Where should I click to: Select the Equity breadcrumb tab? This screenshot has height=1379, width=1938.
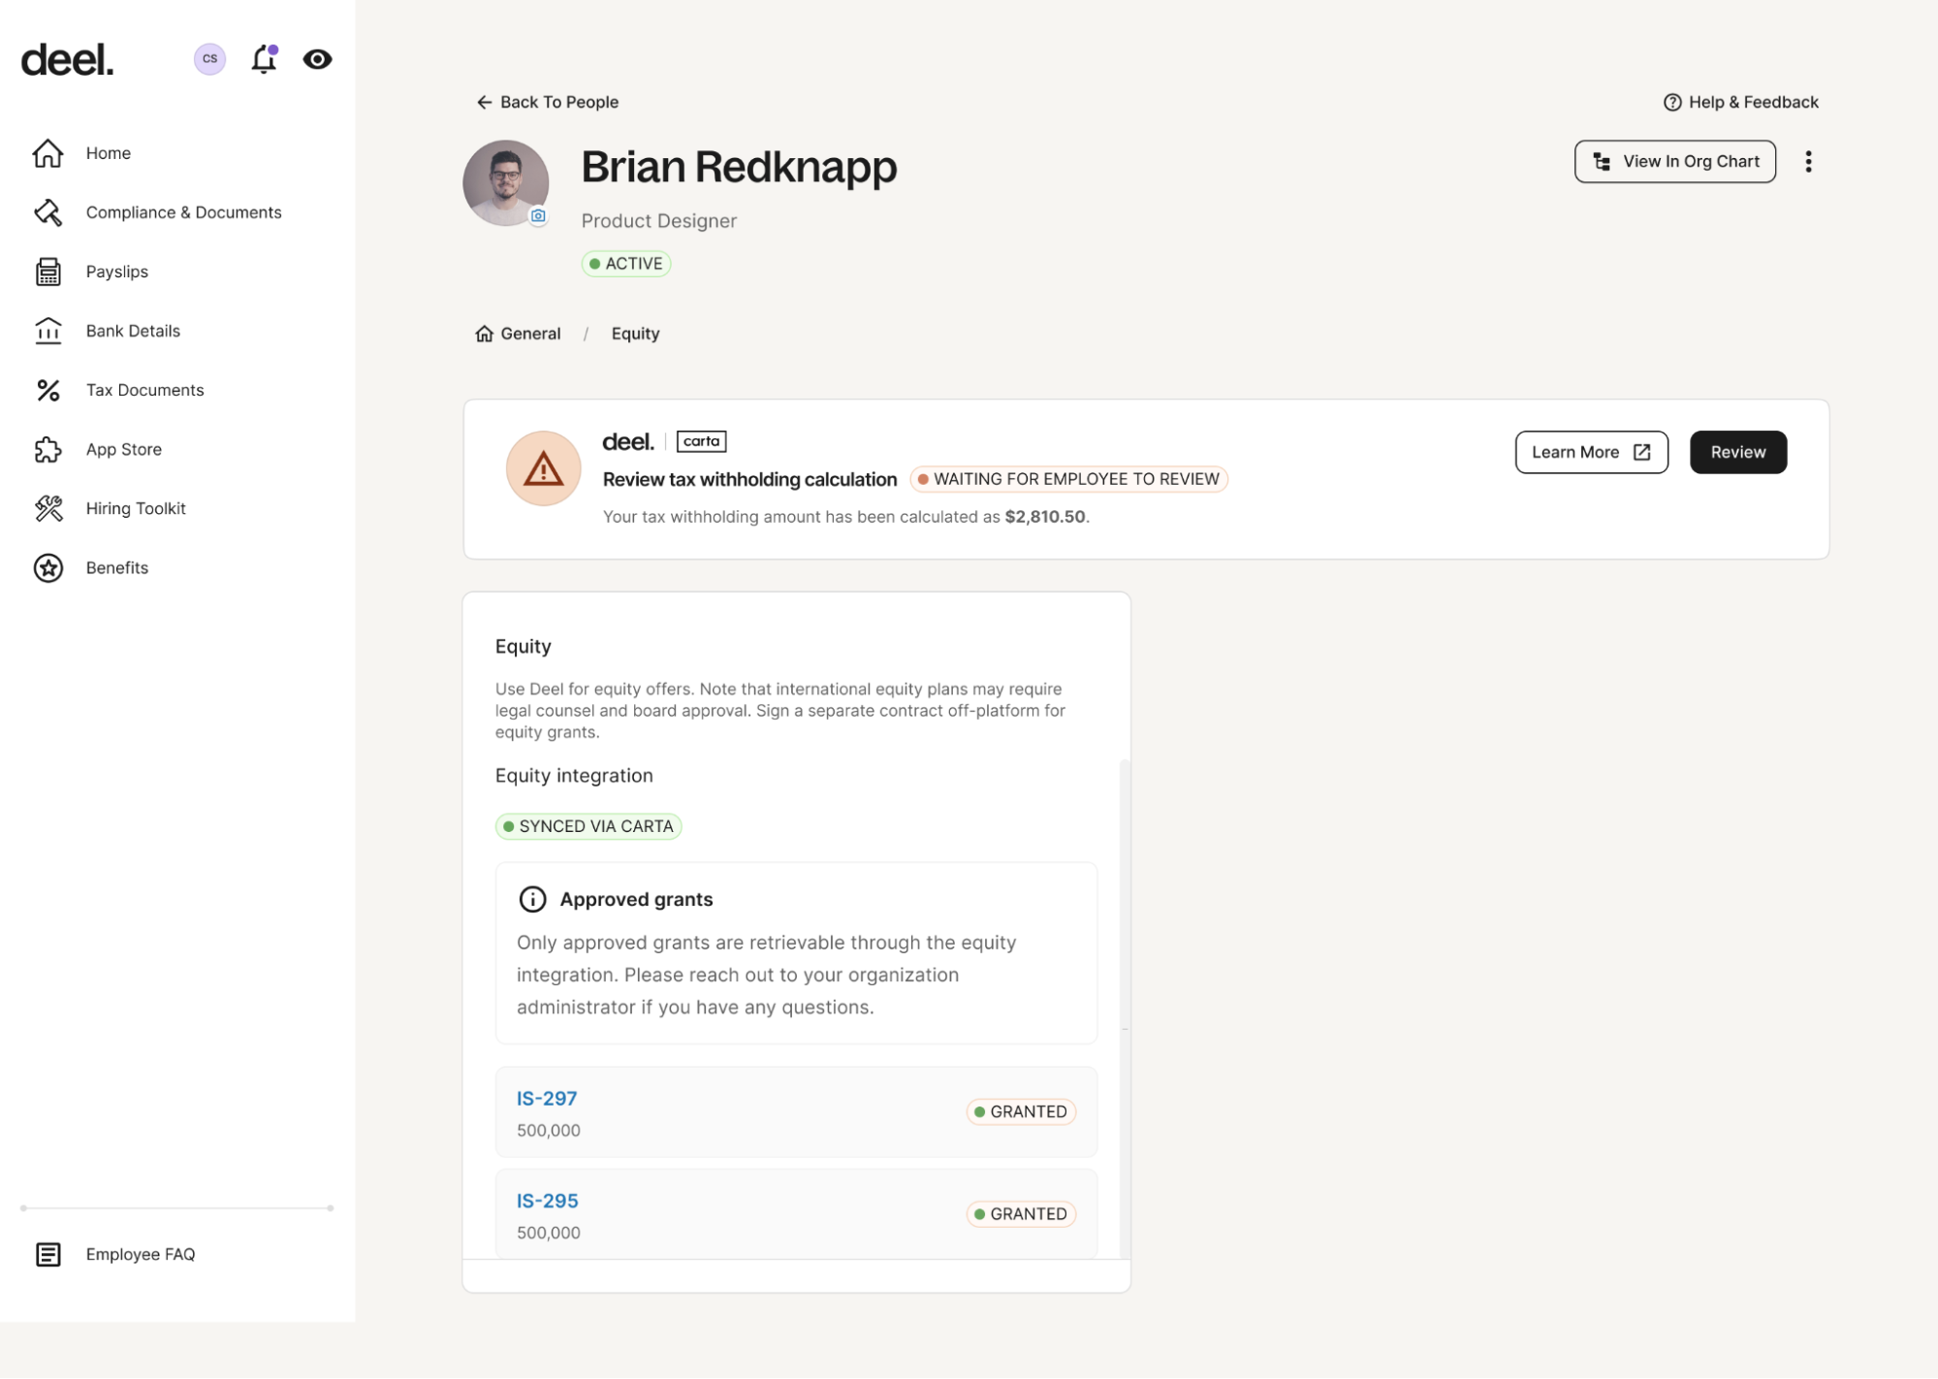(635, 333)
